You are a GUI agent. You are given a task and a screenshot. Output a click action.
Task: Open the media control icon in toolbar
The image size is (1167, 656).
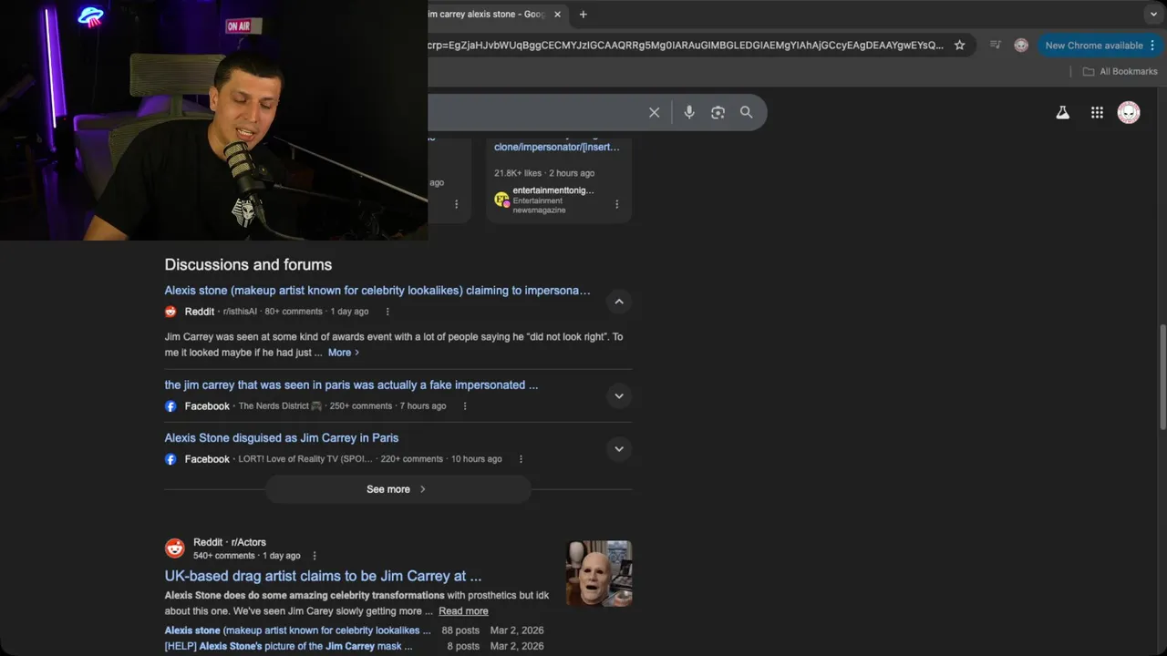click(x=996, y=45)
